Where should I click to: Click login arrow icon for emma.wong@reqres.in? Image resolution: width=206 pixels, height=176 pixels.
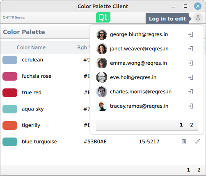190,63
